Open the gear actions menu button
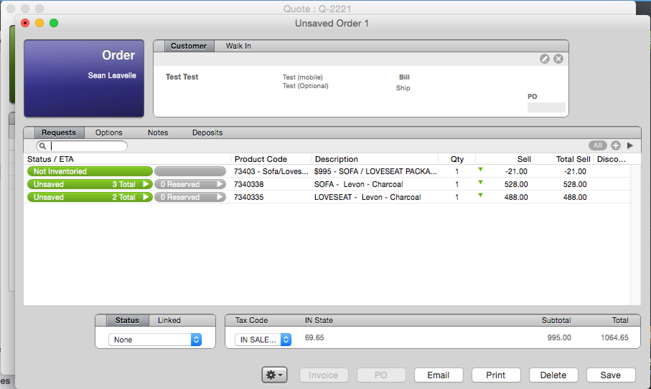The height and width of the screenshot is (389, 651). pos(275,375)
